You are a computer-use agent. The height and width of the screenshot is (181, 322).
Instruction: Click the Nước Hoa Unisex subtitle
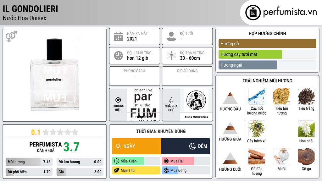click(25, 18)
